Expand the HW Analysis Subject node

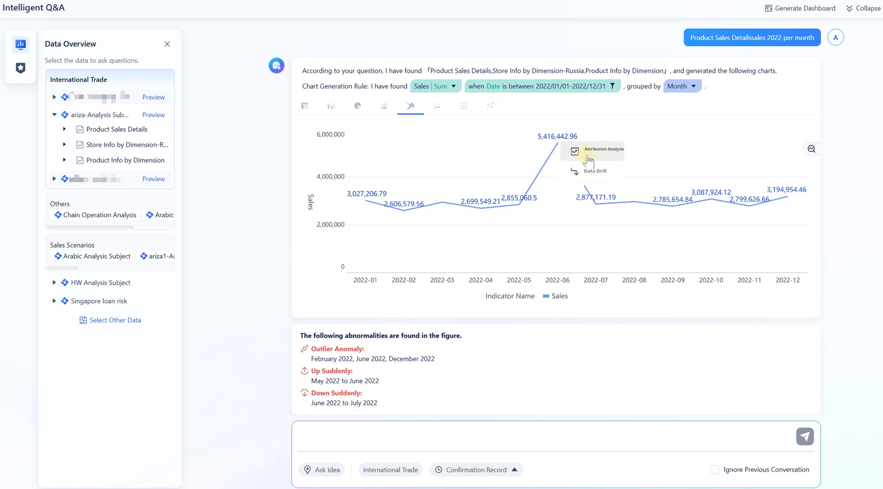[54, 283]
